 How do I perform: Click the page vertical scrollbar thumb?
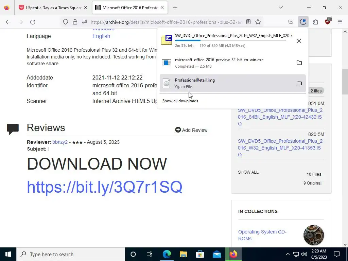pyautogui.click(x=345, y=82)
